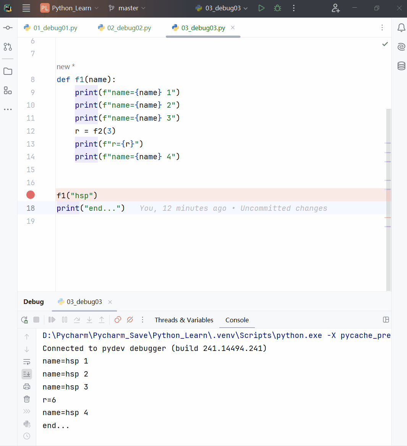Go down the stack trace arrow
This screenshot has height=446, width=407.
click(27, 349)
